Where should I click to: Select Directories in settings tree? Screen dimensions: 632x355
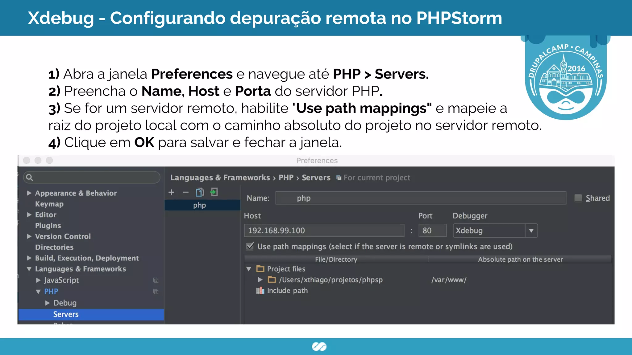[x=54, y=247]
